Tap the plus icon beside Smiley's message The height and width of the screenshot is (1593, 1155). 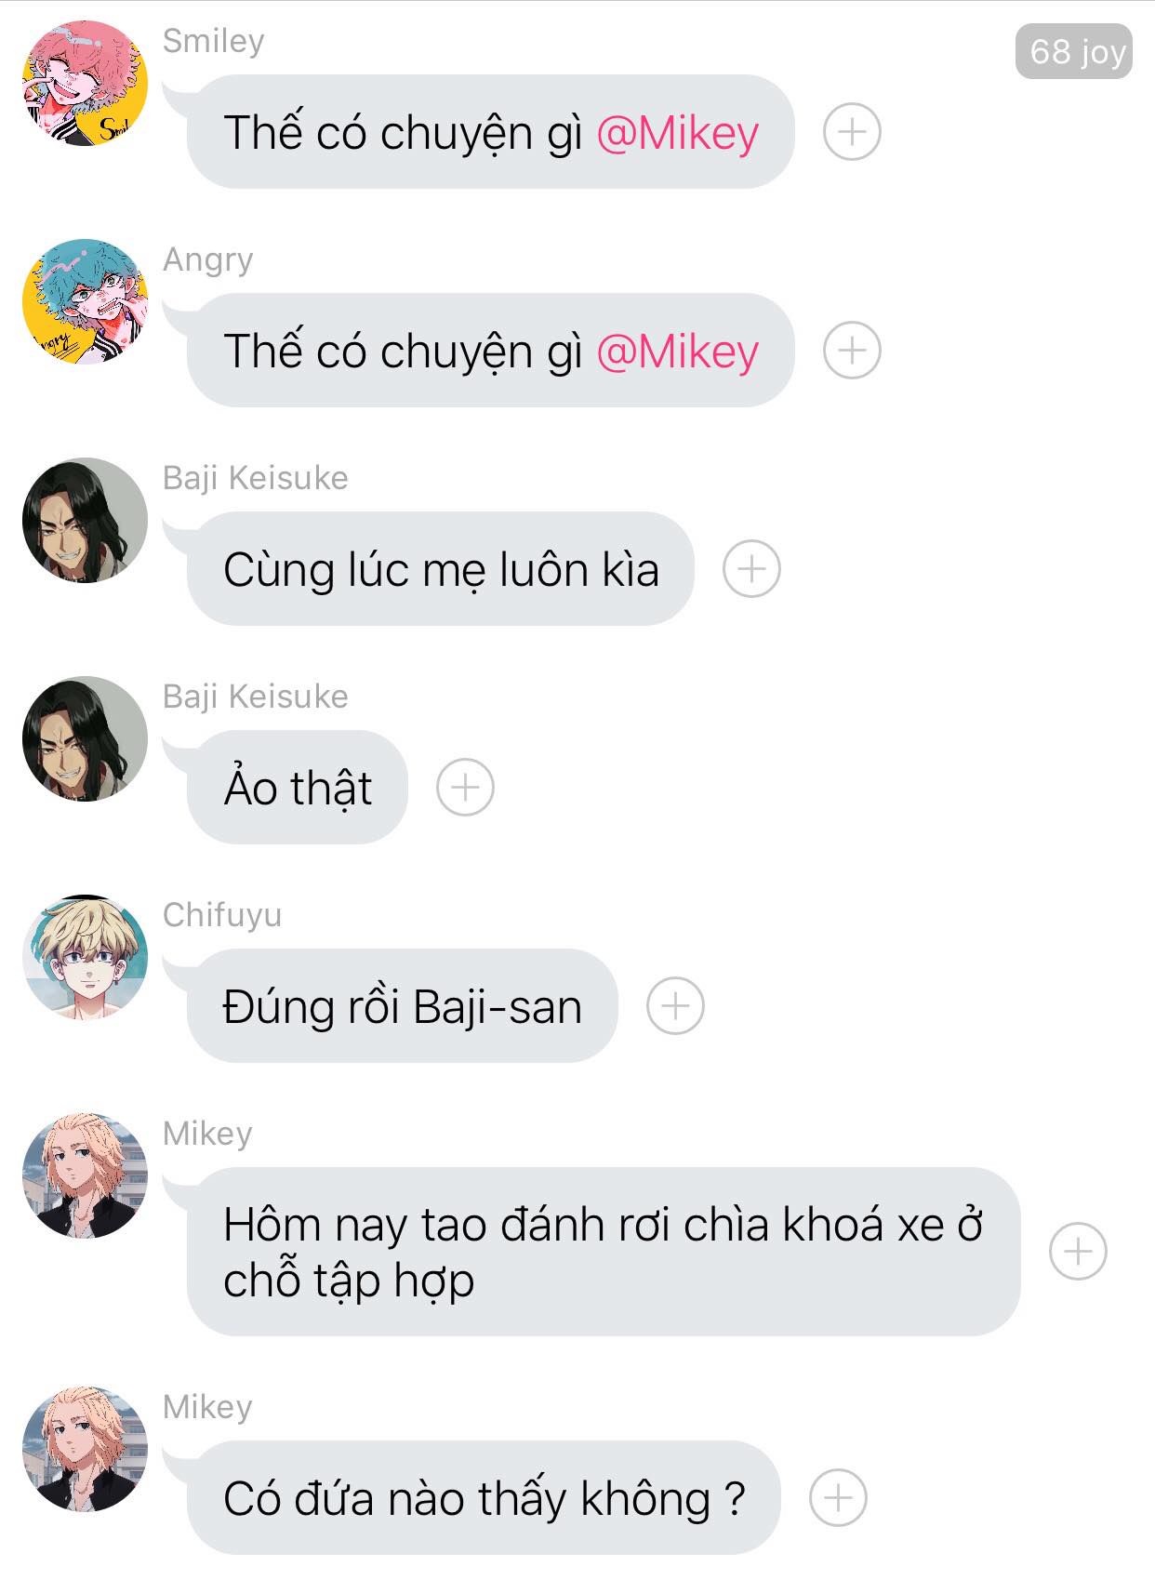tap(852, 132)
